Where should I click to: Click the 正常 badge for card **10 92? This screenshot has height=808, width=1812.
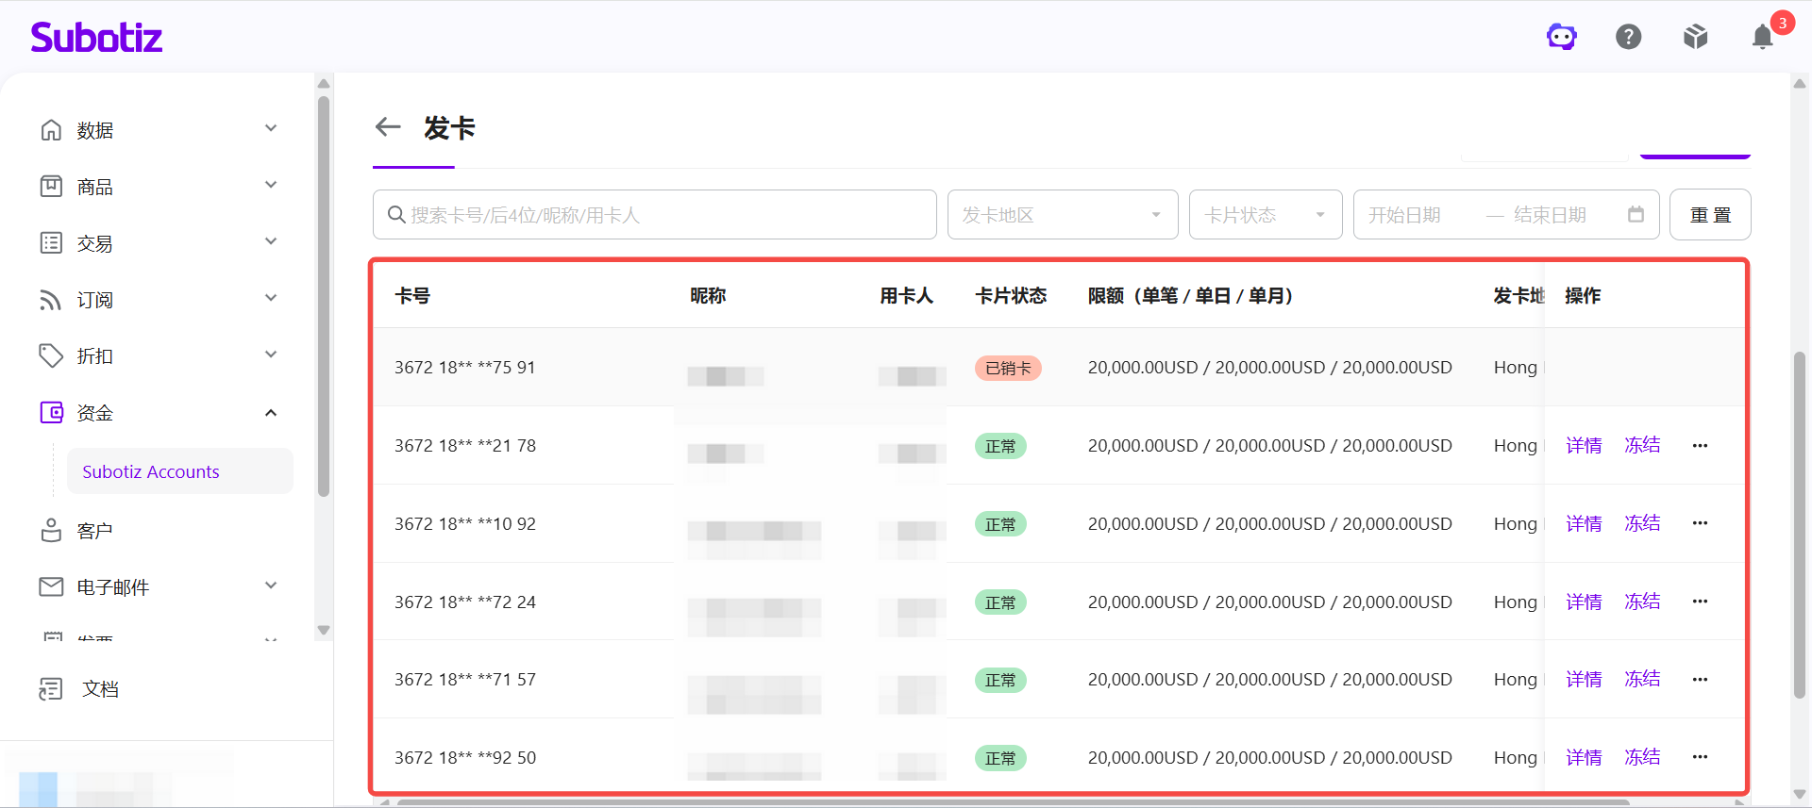[x=1000, y=524]
